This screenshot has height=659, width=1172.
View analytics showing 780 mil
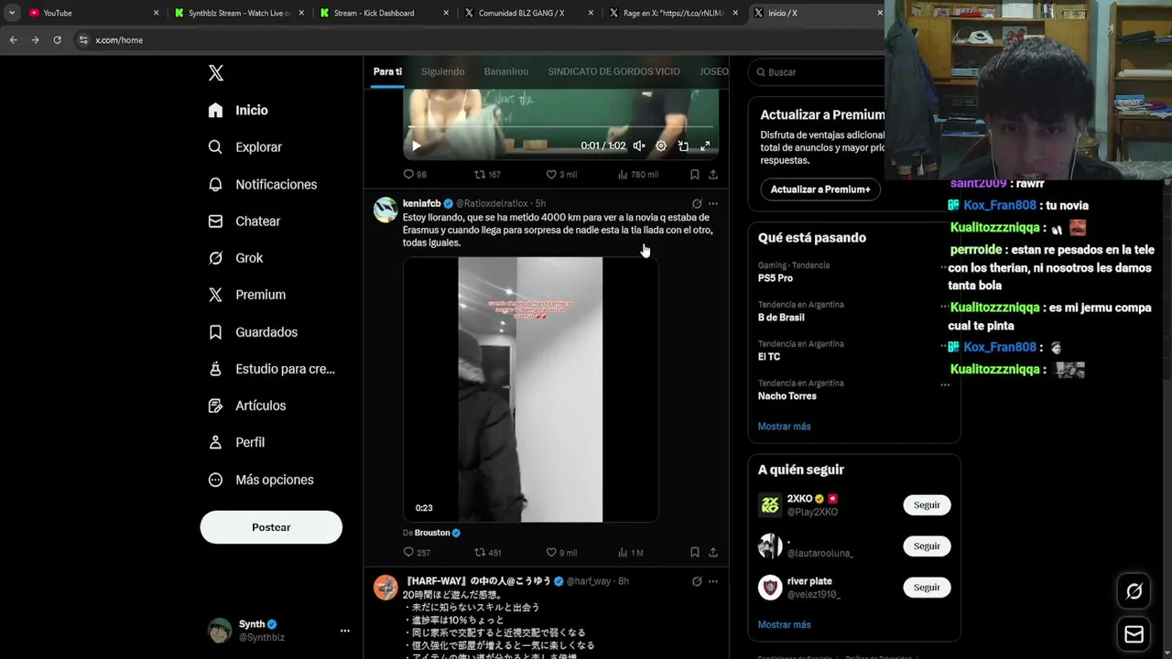pyautogui.click(x=637, y=174)
